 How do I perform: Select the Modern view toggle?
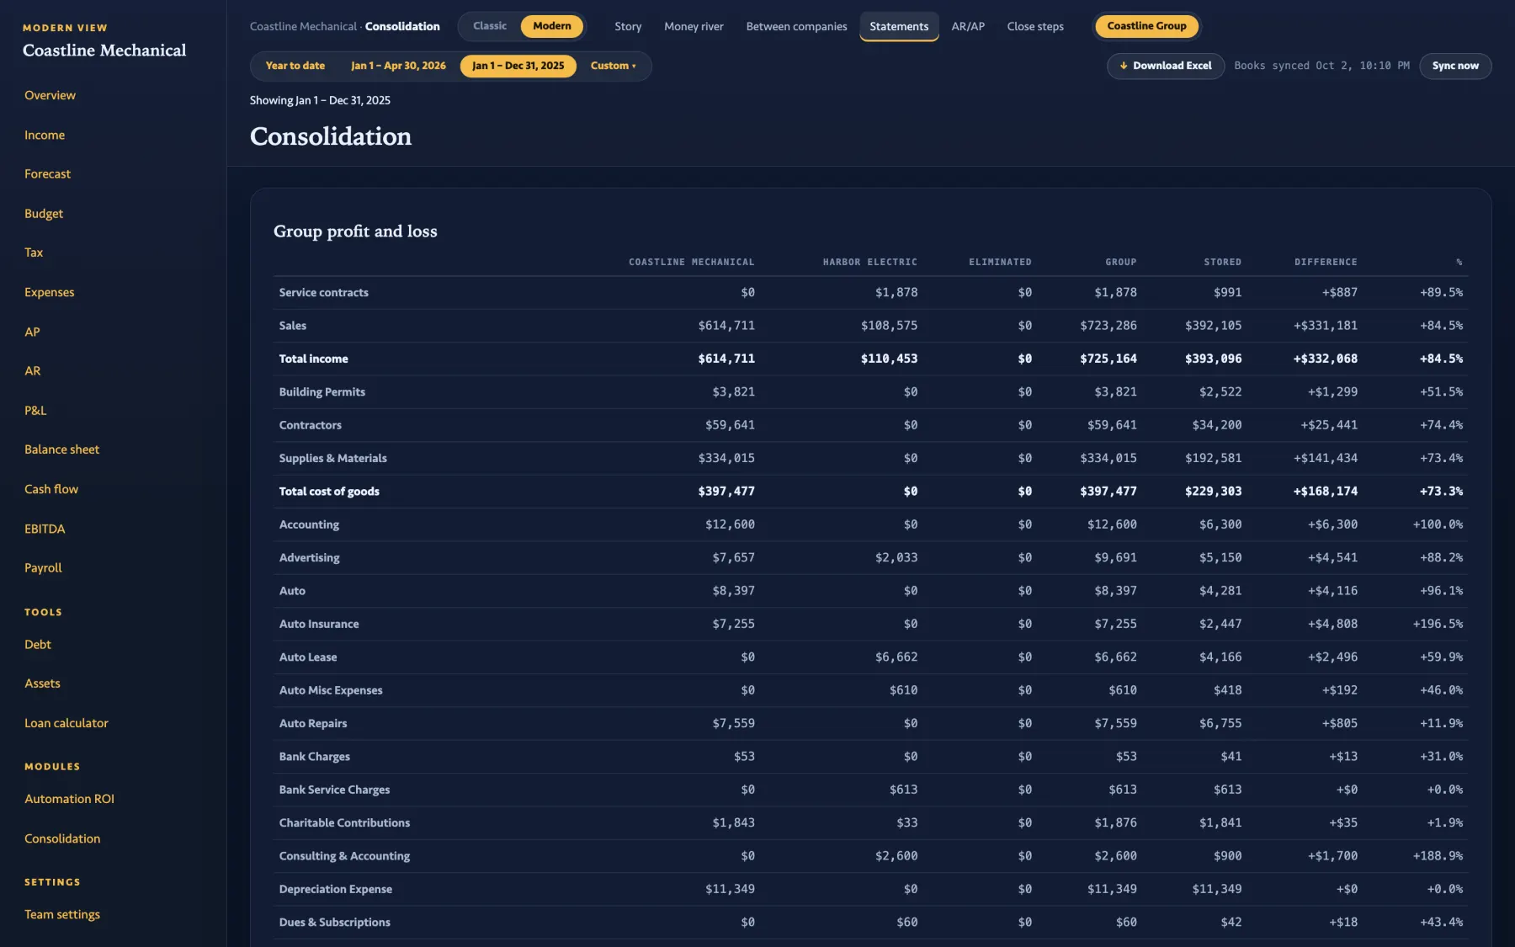coord(552,26)
